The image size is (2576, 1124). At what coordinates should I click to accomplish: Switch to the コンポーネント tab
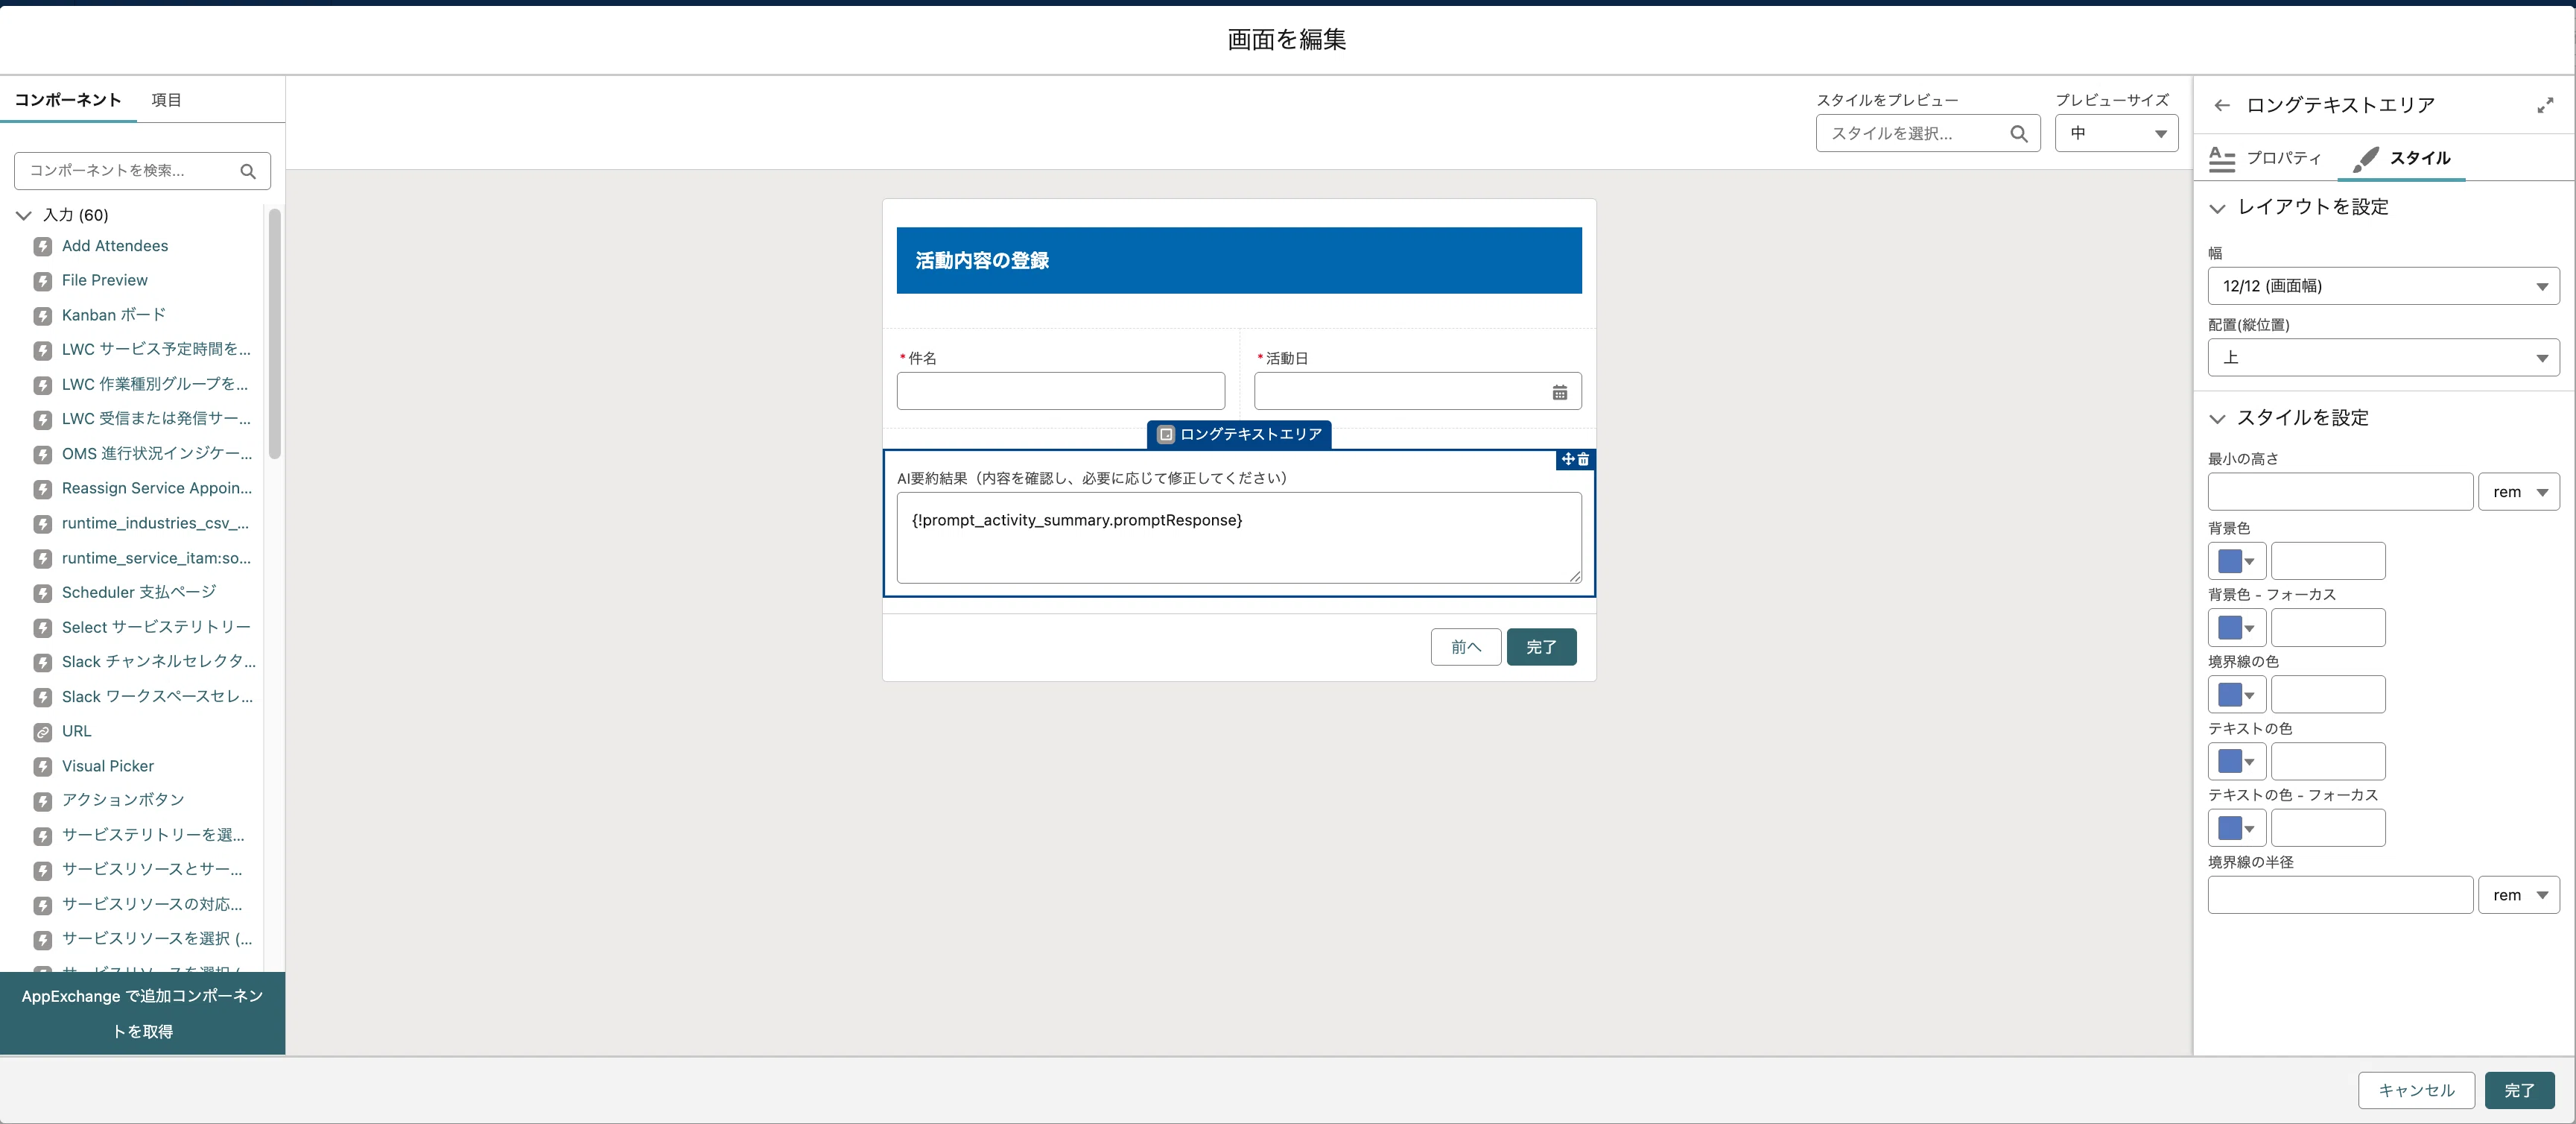tap(68, 100)
